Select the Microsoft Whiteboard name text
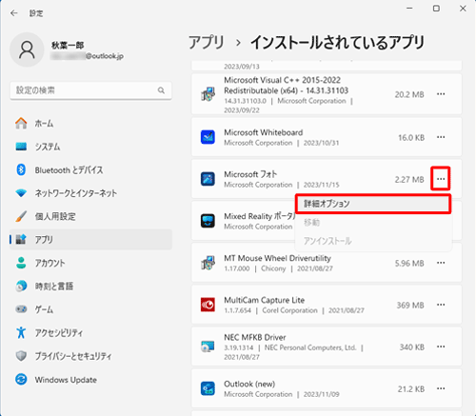This screenshot has width=476, height=416. coord(264,132)
